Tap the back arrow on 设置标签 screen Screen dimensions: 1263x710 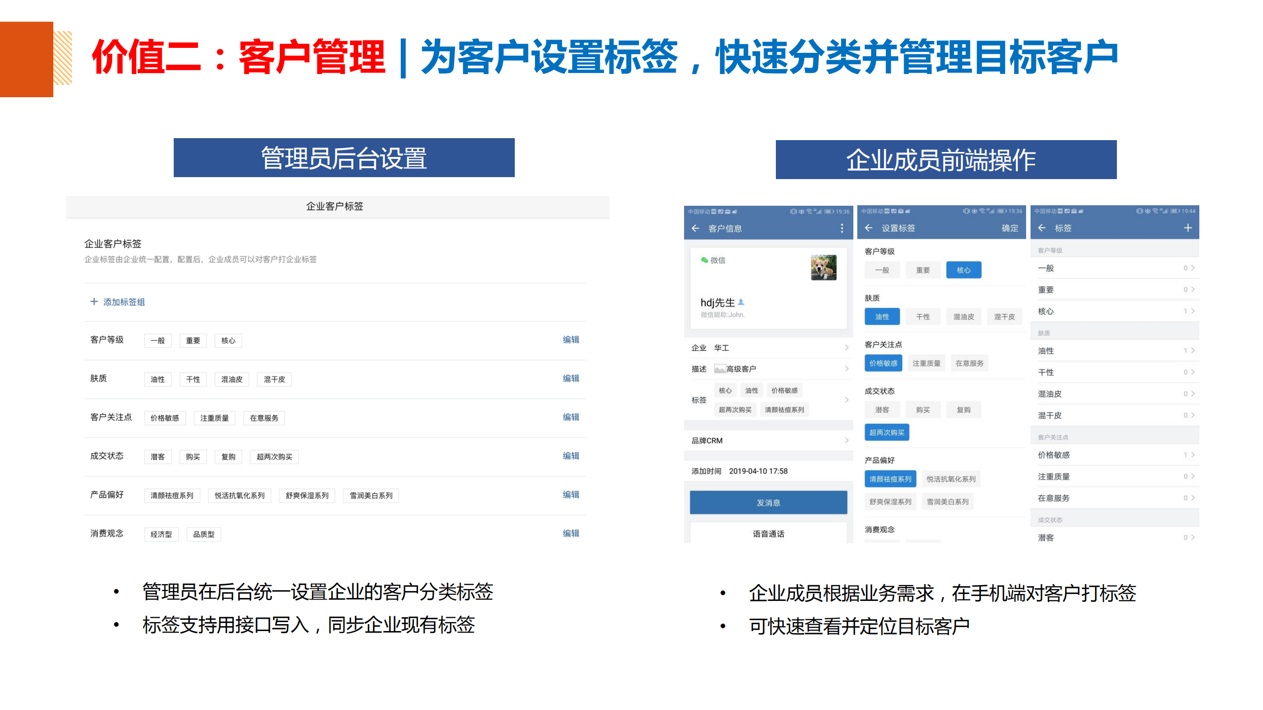pyautogui.click(x=869, y=228)
